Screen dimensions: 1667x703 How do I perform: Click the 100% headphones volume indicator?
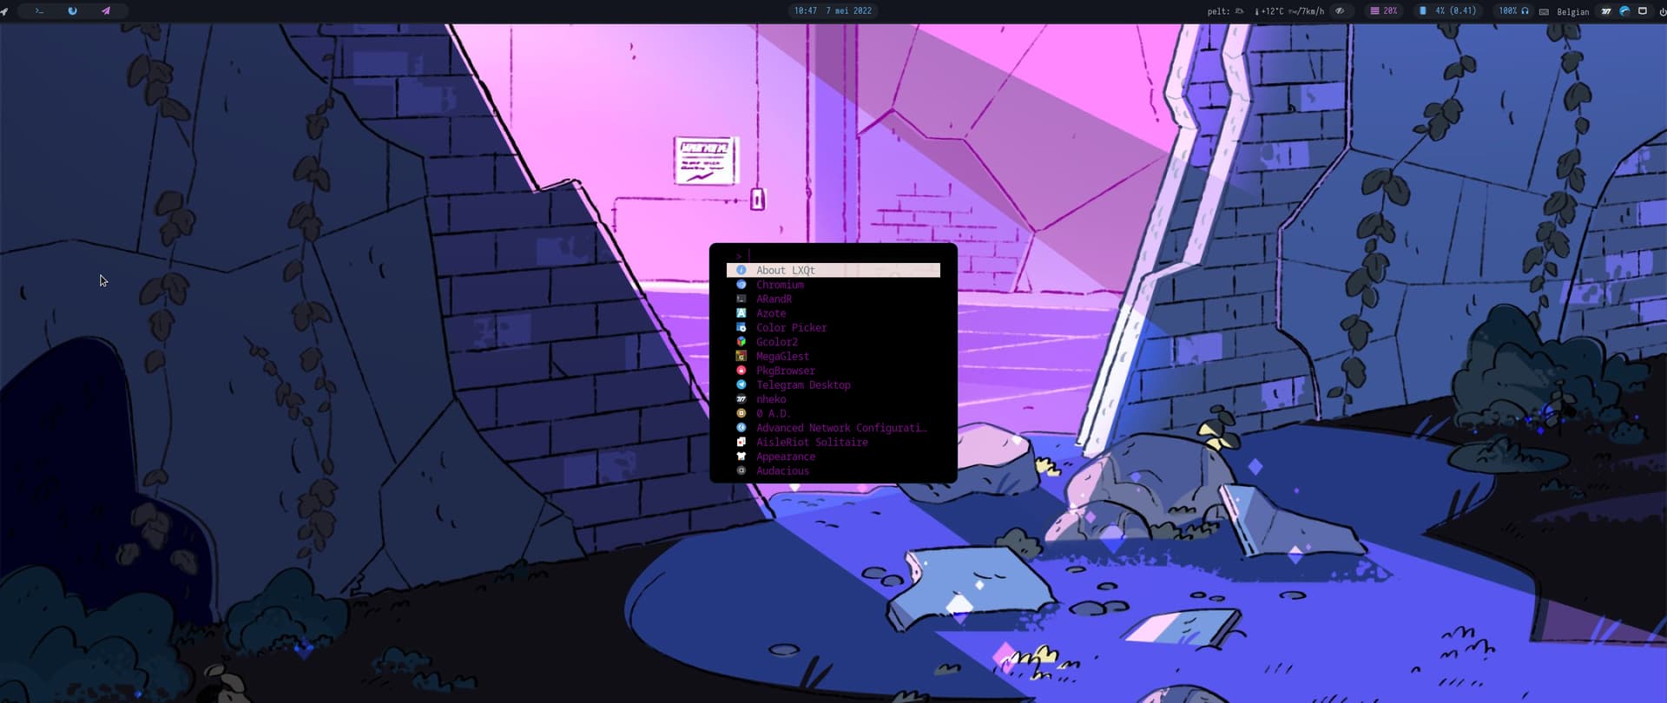1513,10
